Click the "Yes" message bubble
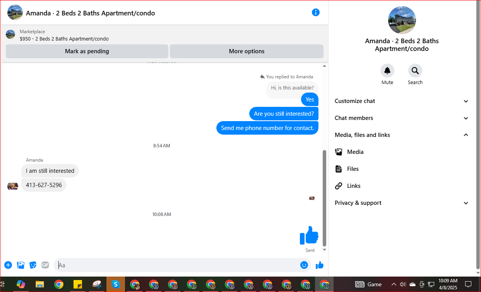 310,99
